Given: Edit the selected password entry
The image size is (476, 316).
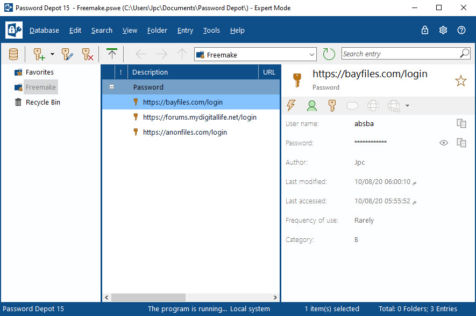Looking at the screenshot, I should (67, 55).
